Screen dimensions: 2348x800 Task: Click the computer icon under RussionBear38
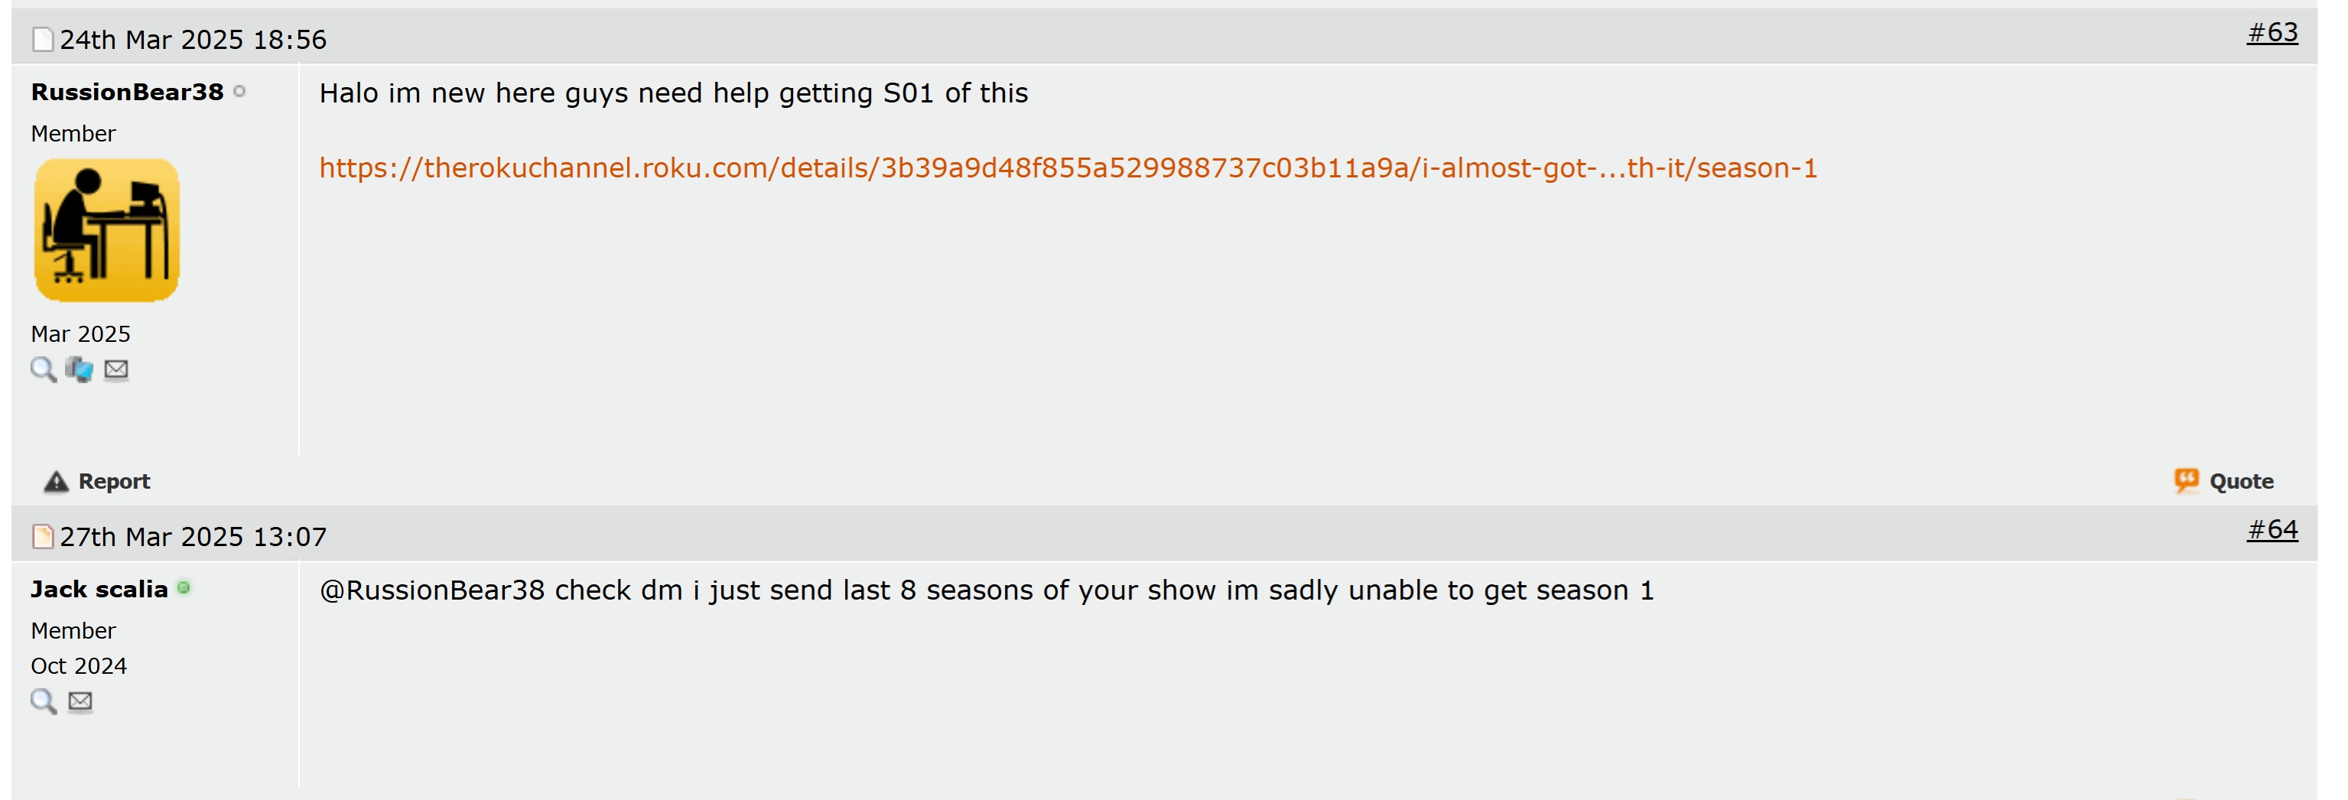[80, 369]
